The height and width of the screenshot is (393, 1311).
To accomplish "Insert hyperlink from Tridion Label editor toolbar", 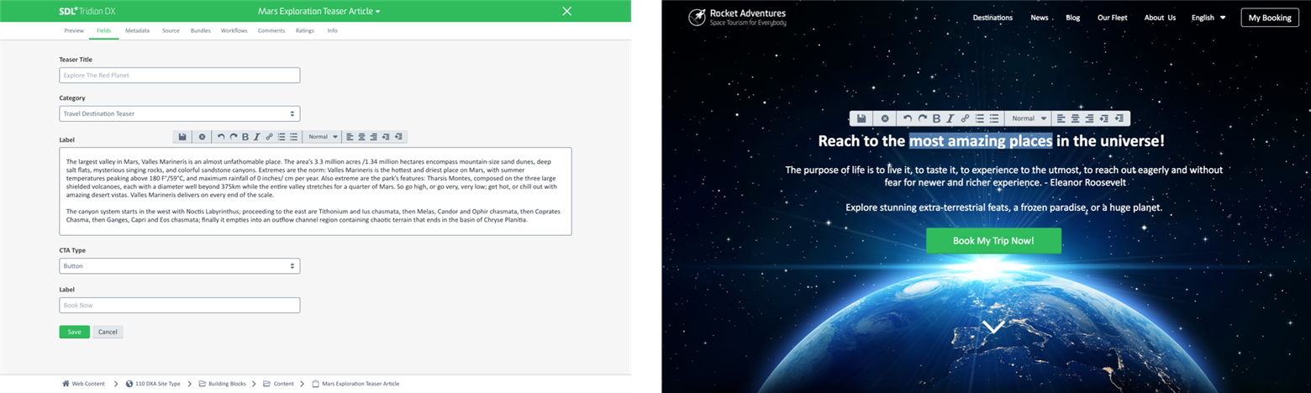I will tap(269, 137).
